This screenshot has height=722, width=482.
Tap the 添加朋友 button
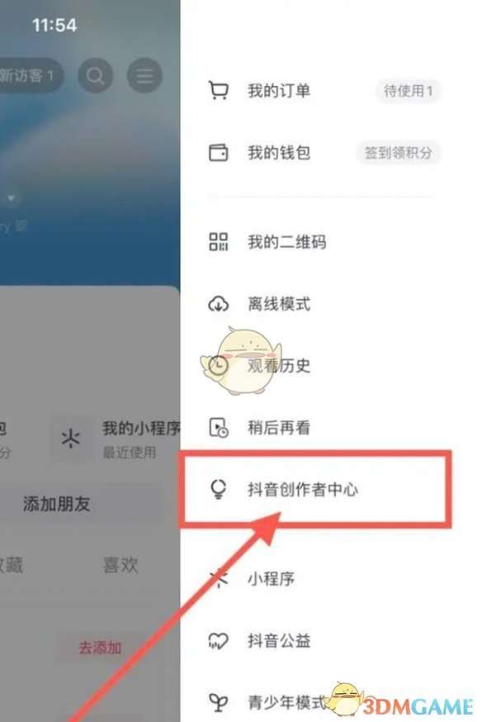(x=57, y=504)
